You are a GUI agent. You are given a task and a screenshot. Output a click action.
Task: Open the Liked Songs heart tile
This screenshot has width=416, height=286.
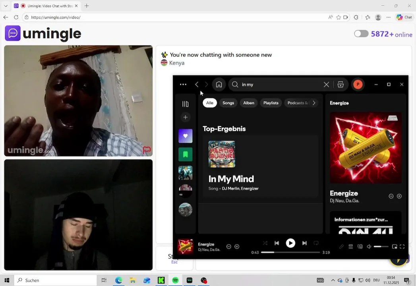[185, 136]
